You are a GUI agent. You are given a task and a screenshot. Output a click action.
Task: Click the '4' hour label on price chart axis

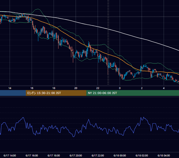pos(164,88)
